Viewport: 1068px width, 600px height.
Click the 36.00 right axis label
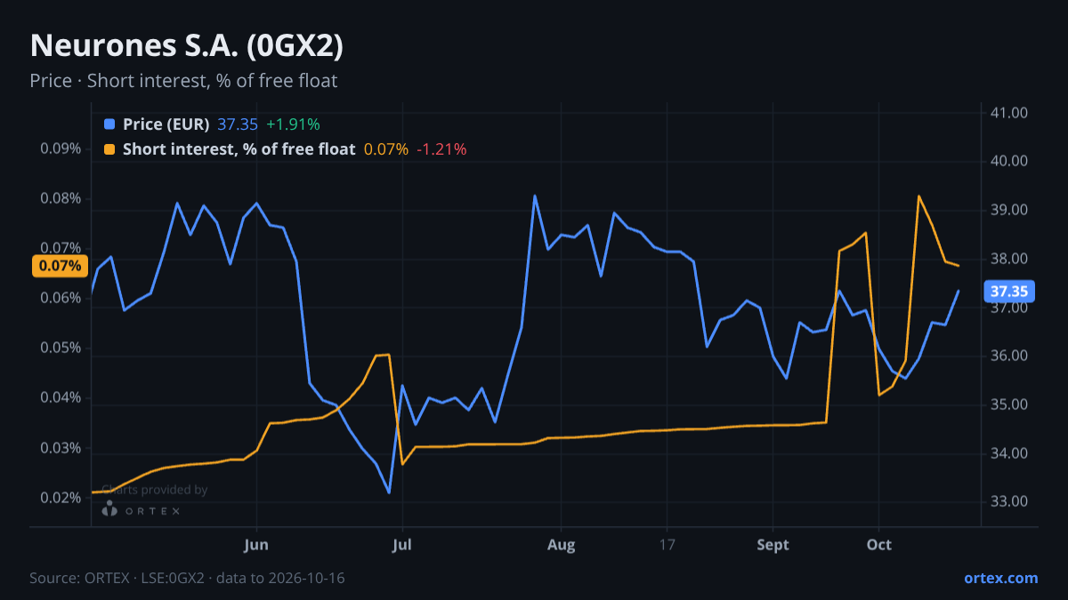(x=1009, y=356)
